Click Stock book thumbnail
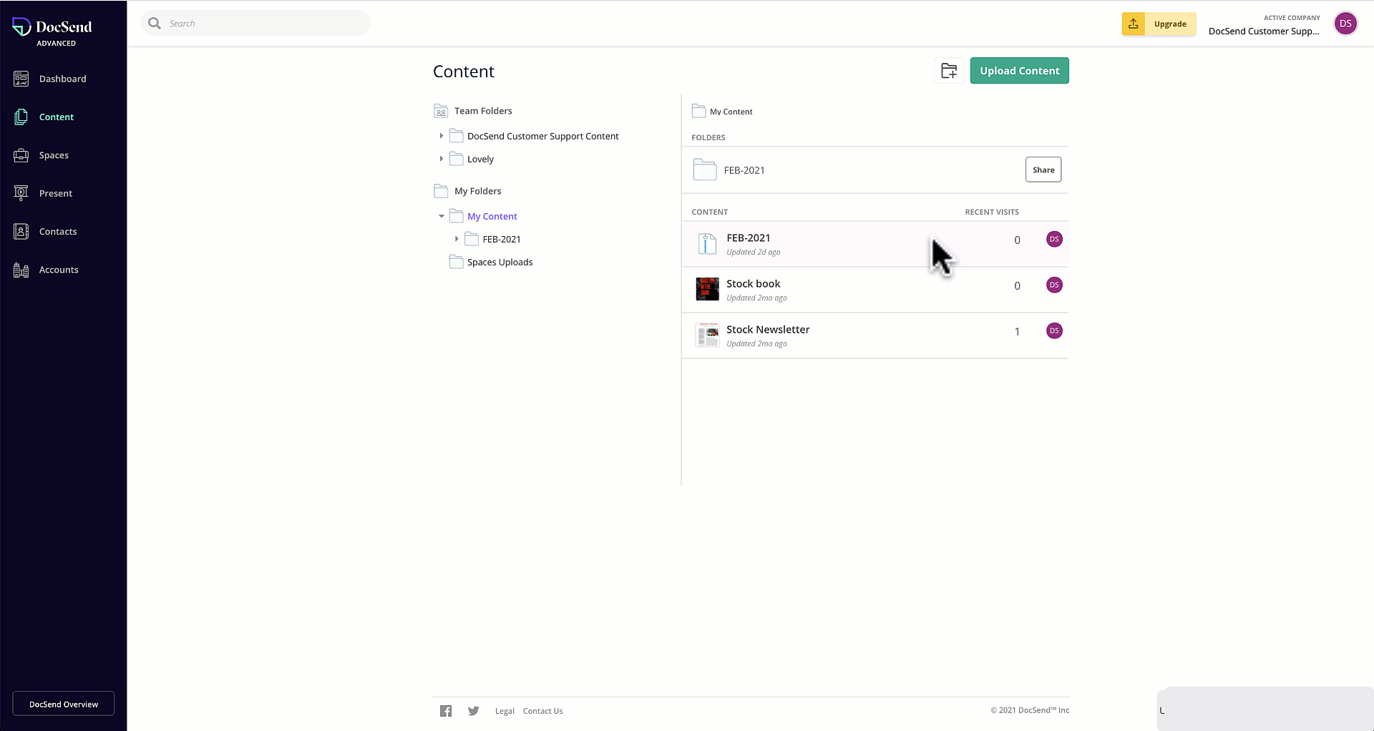 [707, 289]
